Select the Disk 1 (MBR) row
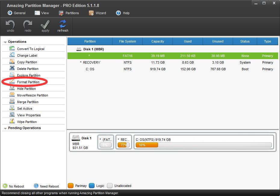The height and width of the screenshot is (196, 280). coord(173,49)
